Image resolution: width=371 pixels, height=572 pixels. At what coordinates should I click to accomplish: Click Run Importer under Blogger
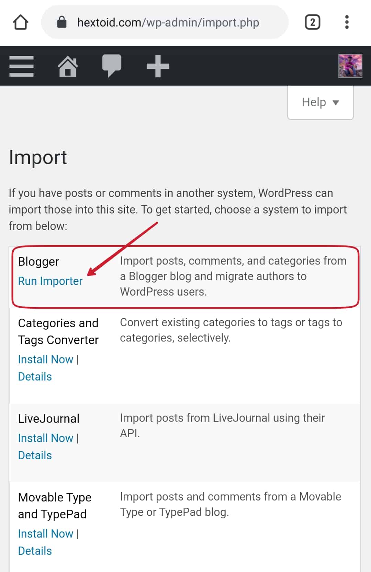click(x=50, y=281)
